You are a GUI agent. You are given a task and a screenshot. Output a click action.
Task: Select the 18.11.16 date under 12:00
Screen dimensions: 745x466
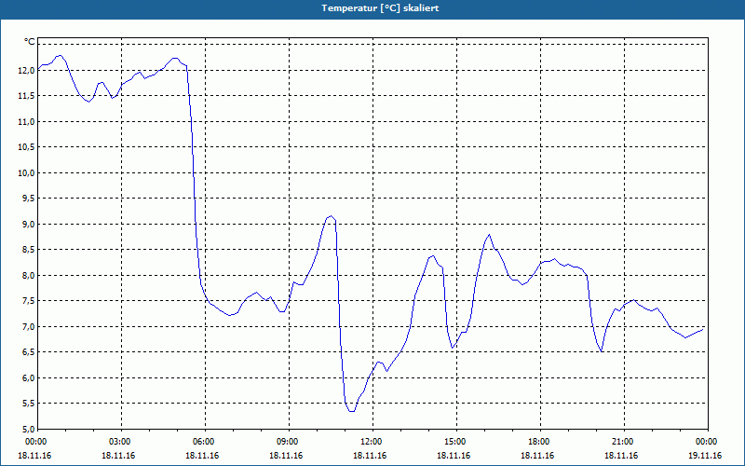tap(370, 456)
